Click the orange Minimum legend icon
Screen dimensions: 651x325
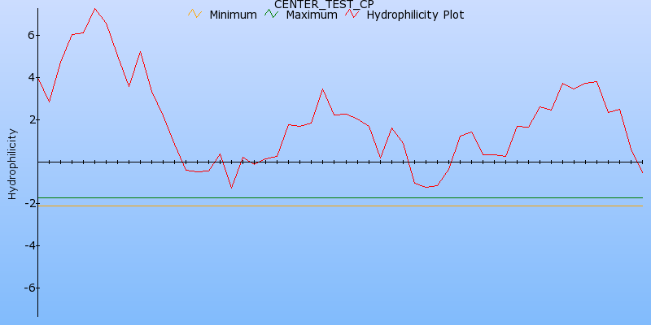tap(194, 14)
